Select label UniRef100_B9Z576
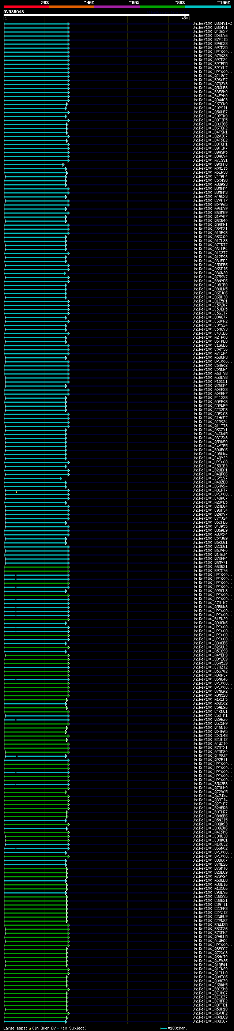234x1031 pixels. click(x=210, y=571)
